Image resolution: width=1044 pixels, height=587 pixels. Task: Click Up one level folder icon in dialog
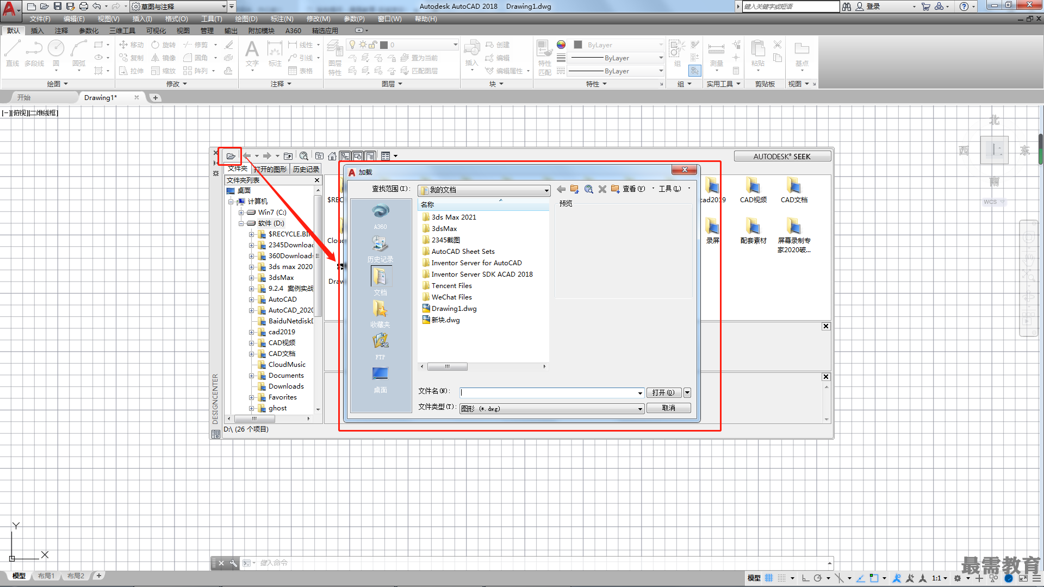click(575, 189)
